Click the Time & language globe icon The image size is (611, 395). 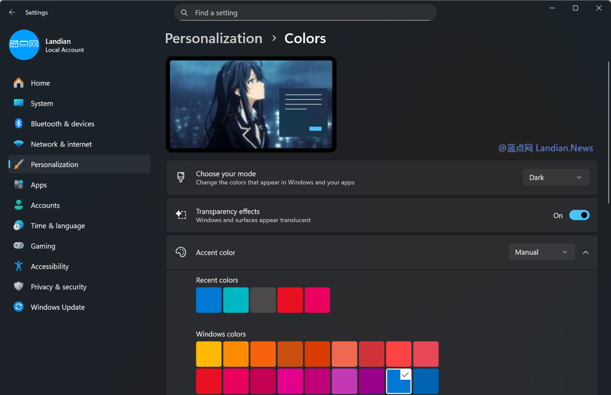(x=18, y=226)
